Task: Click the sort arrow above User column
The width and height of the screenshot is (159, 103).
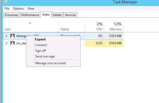Action: pos(30,23)
